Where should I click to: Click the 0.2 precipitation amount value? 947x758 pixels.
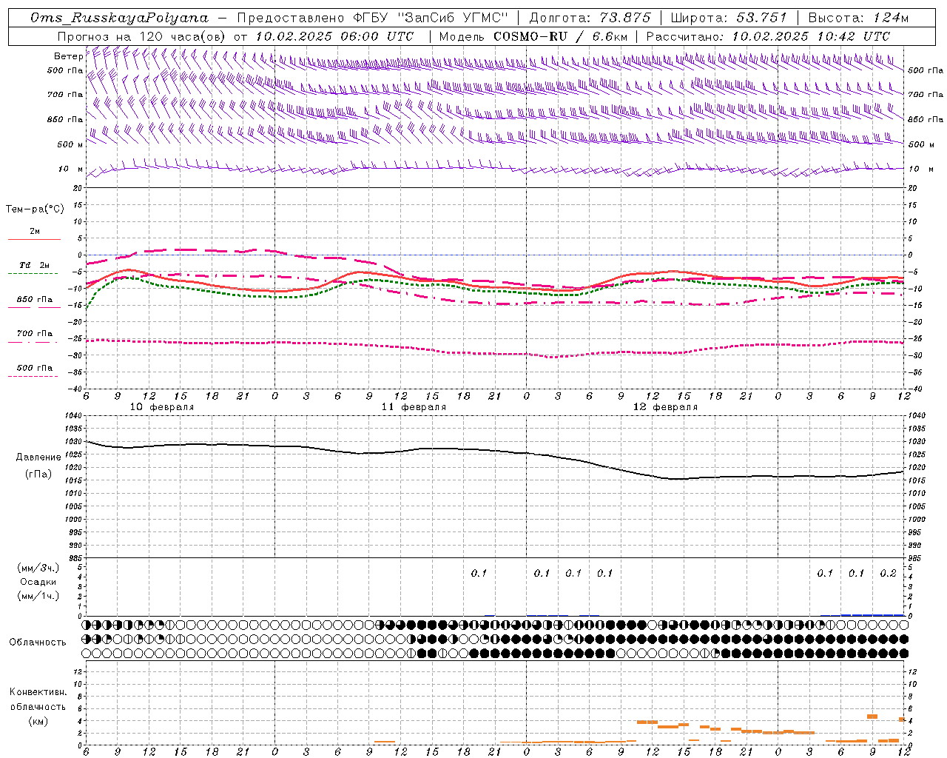click(888, 573)
